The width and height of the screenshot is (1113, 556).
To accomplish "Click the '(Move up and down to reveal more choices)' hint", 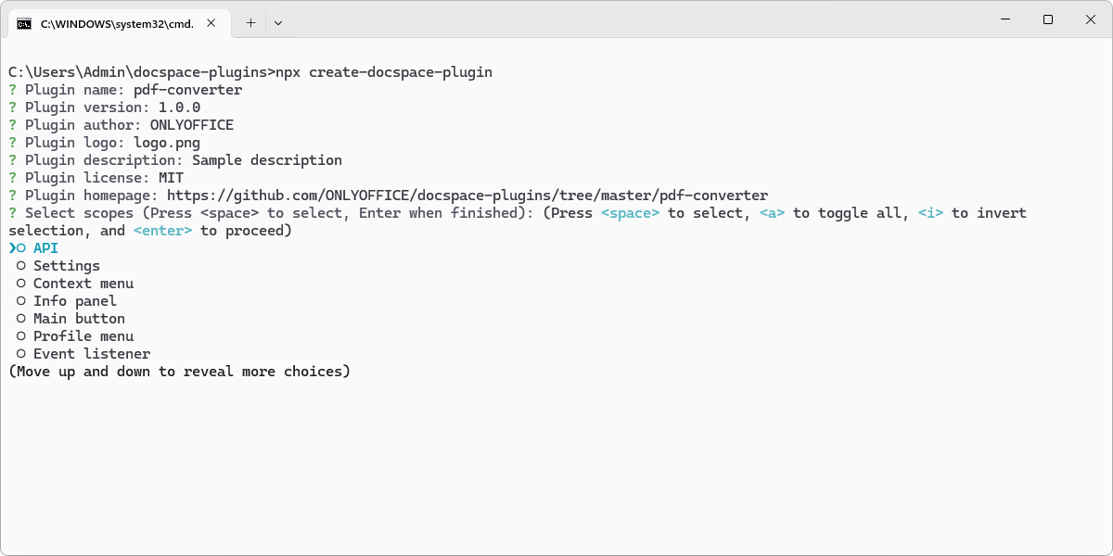I will (x=179, y=372).
